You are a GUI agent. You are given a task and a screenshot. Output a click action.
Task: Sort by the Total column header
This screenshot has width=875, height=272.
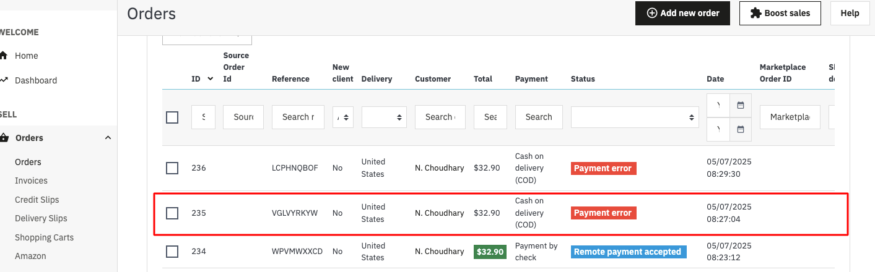[483, 79]
